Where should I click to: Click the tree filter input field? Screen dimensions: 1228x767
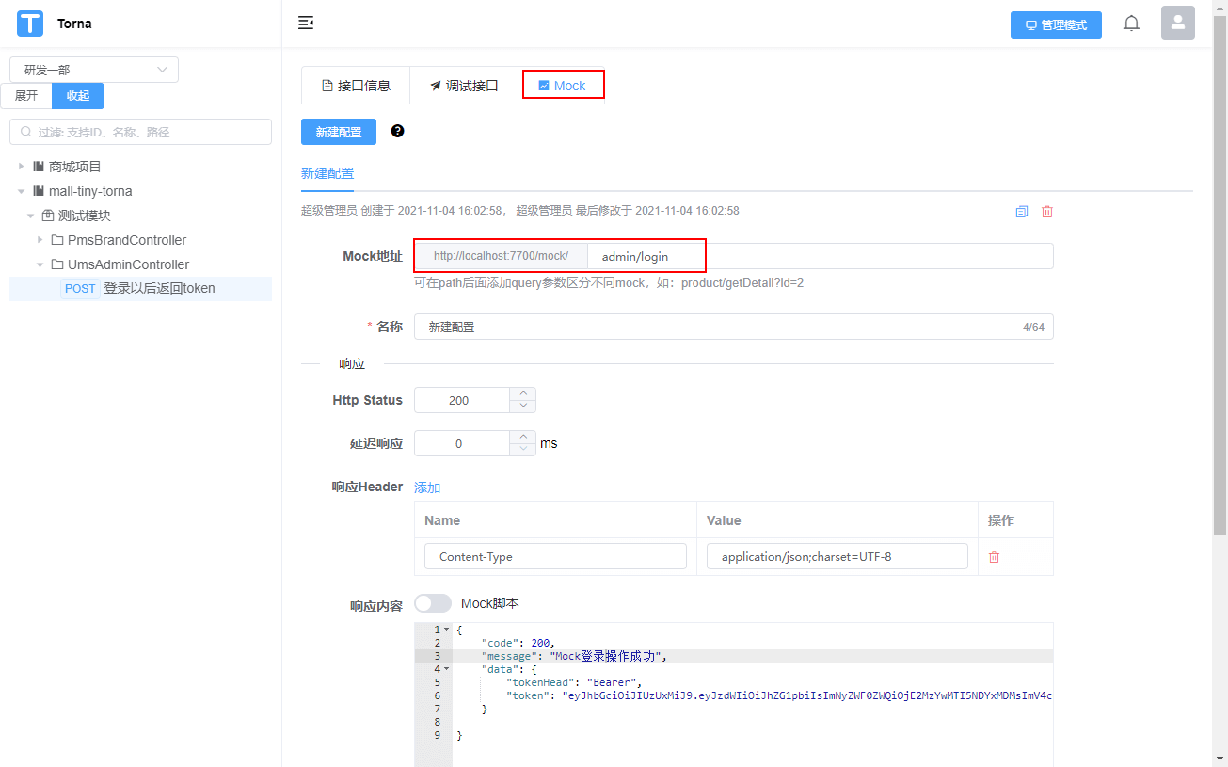tap(140, 132)
